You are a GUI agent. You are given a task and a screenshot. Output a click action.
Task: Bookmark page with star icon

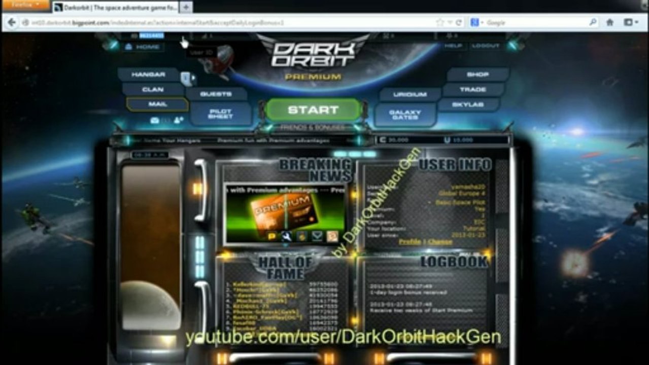click(x=440, y=23)
